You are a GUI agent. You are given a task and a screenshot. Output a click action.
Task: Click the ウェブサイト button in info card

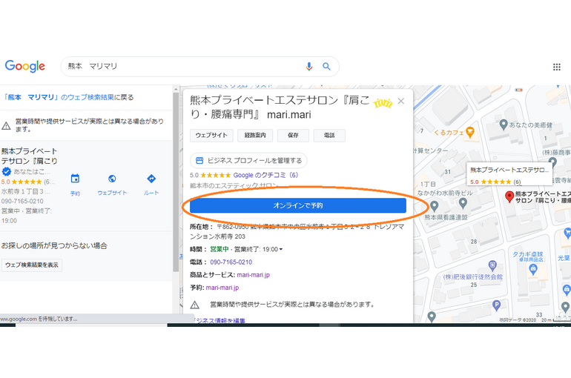coord(211,136)
